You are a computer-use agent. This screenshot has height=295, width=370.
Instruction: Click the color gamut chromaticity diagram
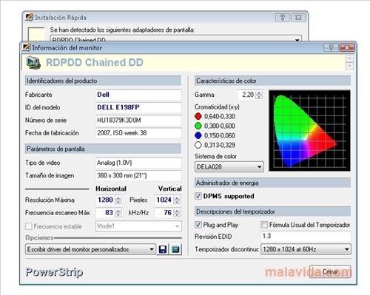coord(309,131)
